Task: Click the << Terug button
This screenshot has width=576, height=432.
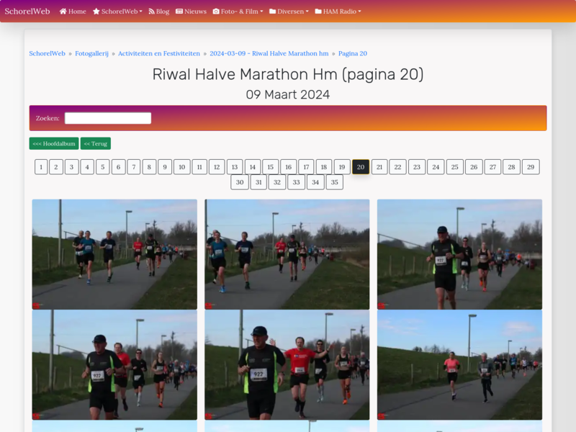Action: pyautogui.click(x=96, y=143)
